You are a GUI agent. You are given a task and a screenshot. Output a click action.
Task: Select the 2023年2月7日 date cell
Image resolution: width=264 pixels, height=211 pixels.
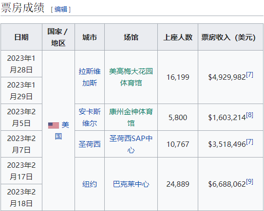tap(21, 144)
